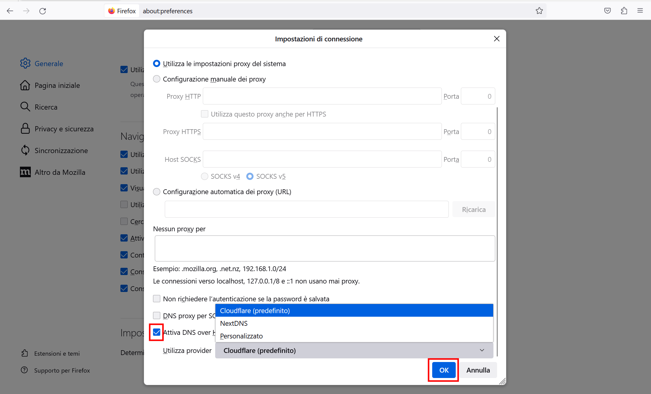The image size is (651, 394).
Task: Choose Personalizzato as DNS provider
Action: tap(241, 336)
